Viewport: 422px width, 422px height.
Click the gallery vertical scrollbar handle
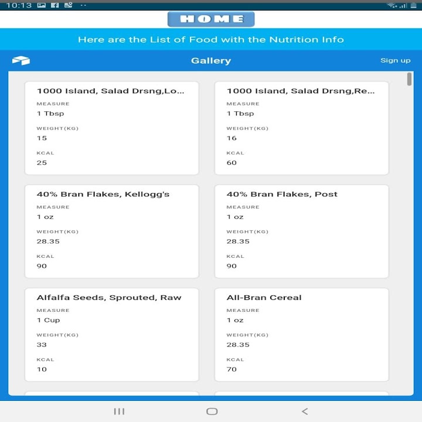click(409, 80)
